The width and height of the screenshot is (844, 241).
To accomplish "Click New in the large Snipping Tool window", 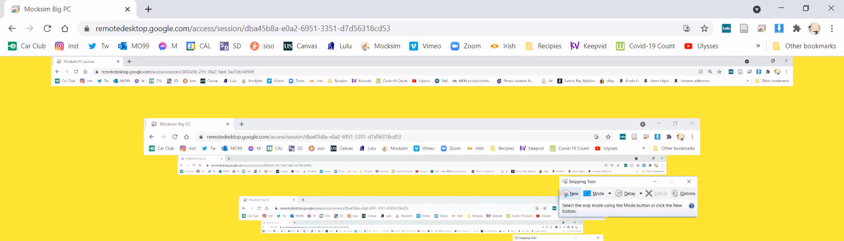I will coord(570,194).
